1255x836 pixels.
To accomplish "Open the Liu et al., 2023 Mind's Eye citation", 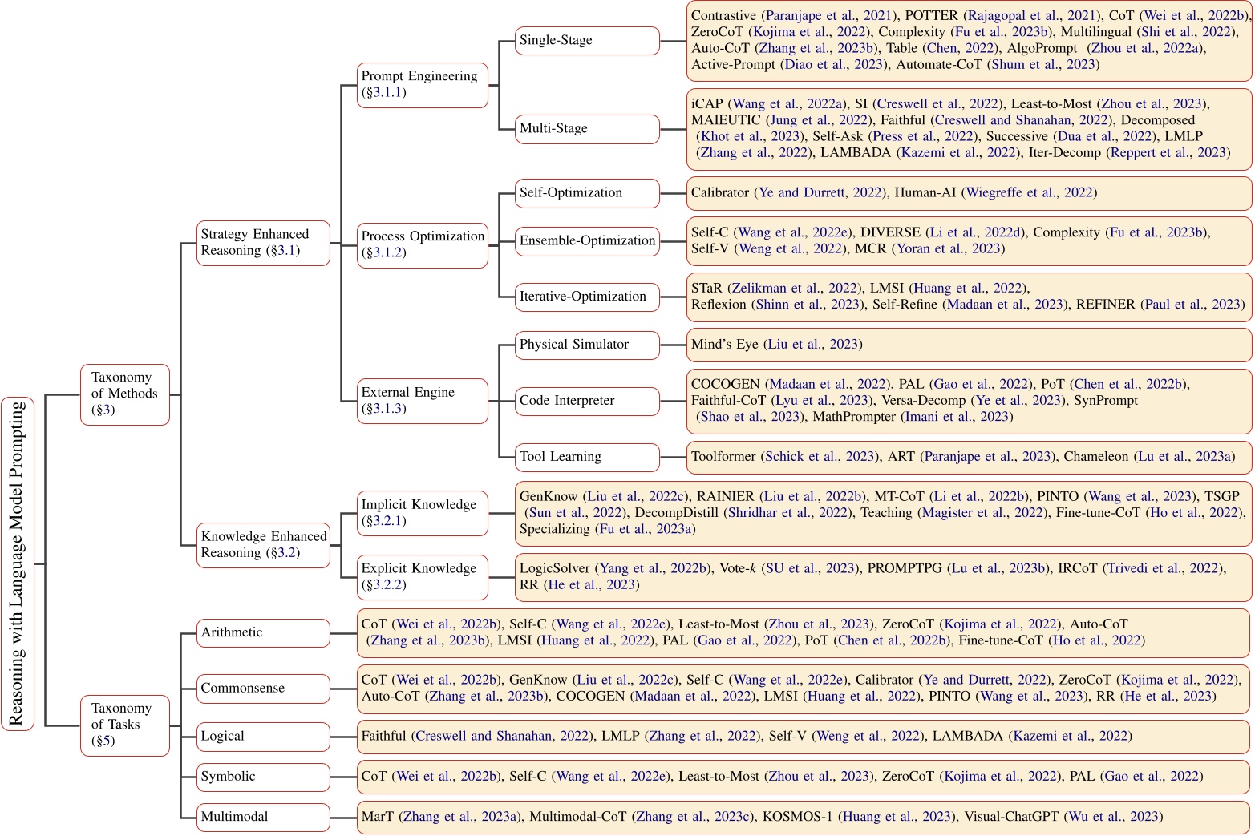I will (x=813, y=345).
